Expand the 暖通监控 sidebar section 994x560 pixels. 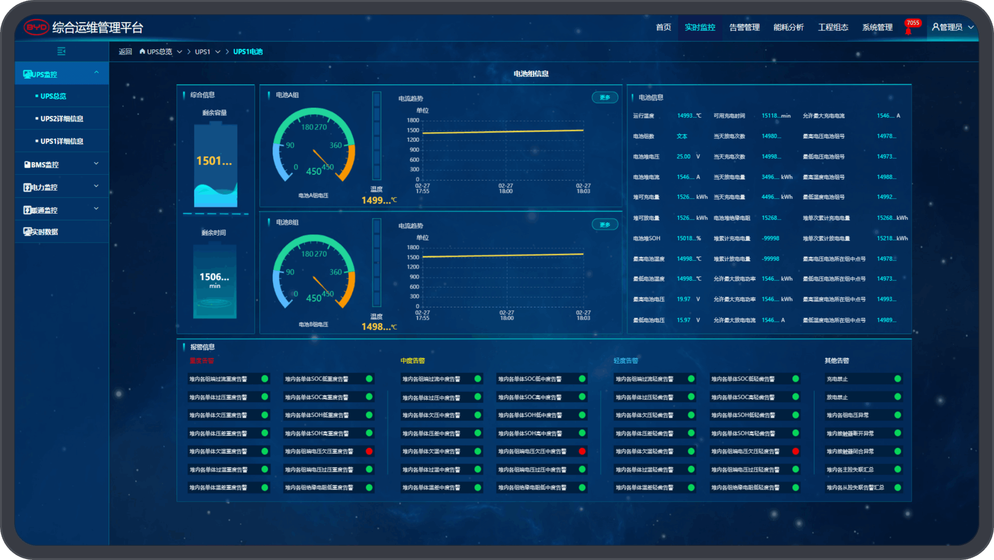point(96,209)
